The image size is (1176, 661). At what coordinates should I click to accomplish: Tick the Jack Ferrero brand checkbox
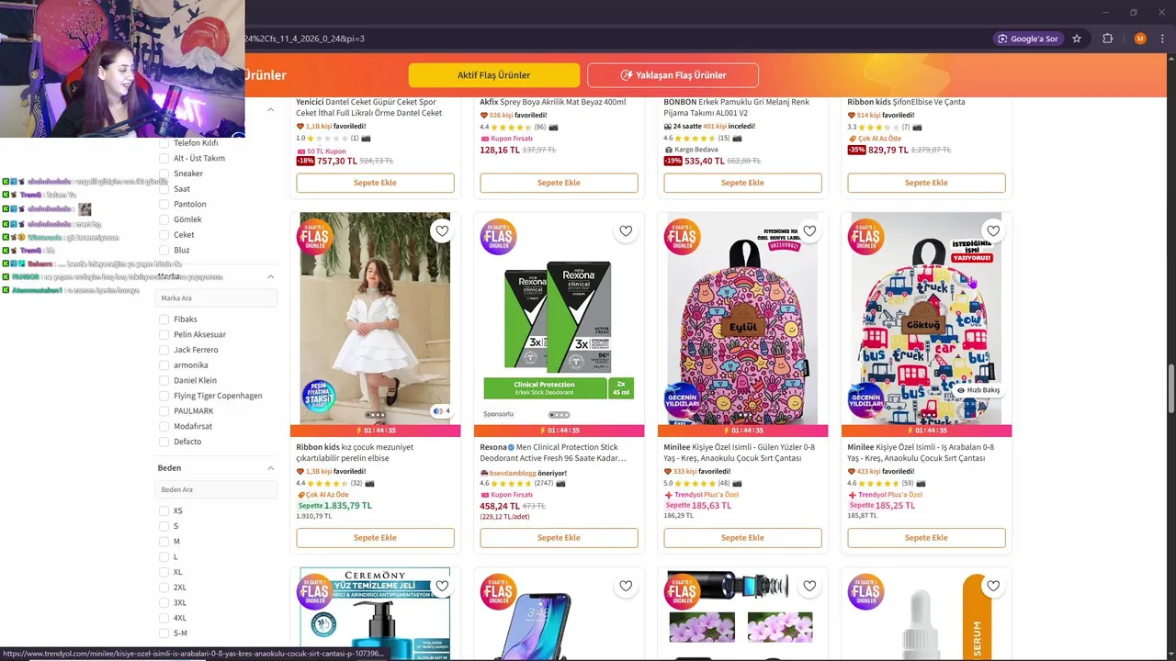click(164, 350)
